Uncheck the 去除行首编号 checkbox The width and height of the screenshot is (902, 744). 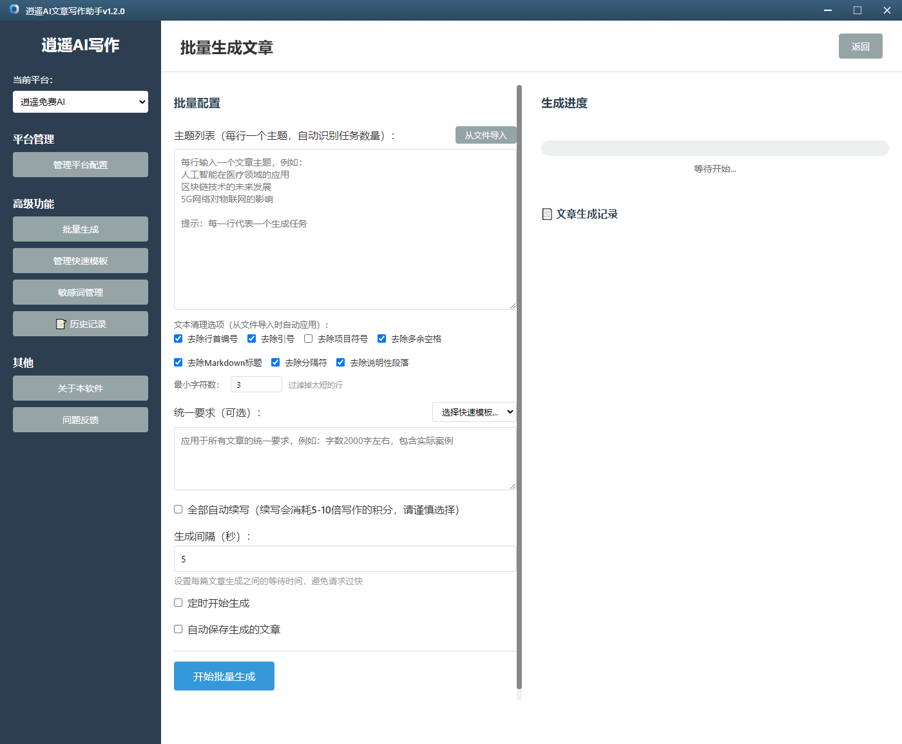tap(178, 339)
